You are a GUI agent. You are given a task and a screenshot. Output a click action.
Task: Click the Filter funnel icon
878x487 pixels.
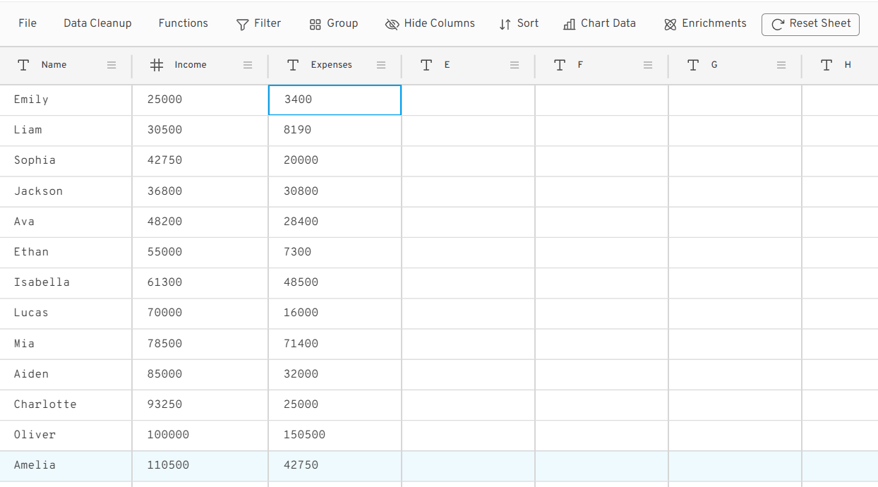241,23
